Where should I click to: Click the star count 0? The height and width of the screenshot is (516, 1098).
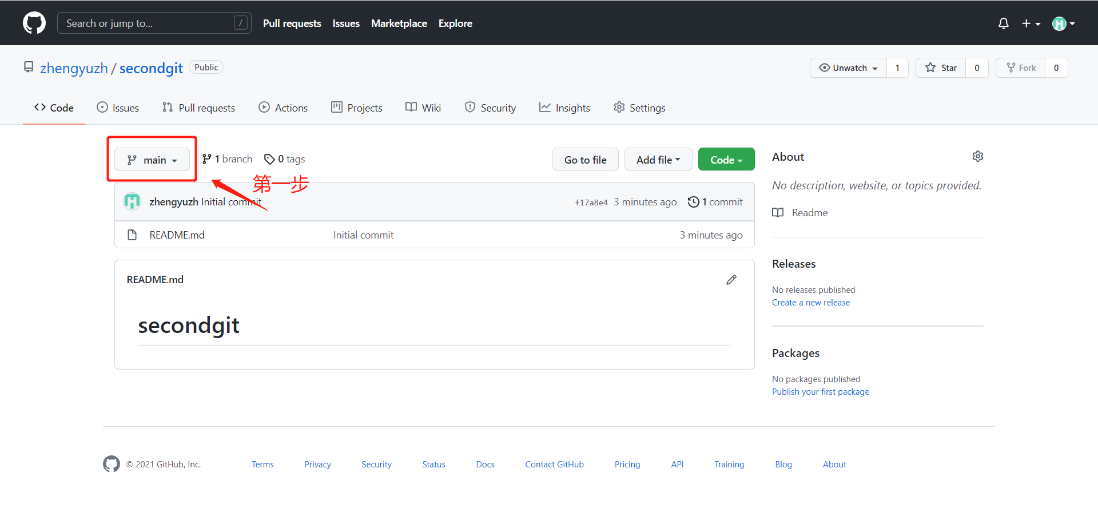[x=977, y=68]
